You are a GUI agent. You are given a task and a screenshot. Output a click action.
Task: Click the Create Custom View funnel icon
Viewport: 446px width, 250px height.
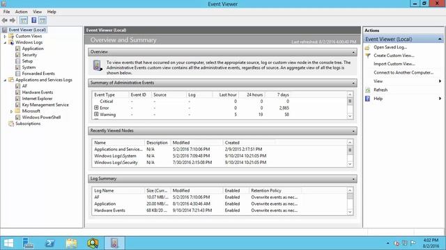pos(367,56)
